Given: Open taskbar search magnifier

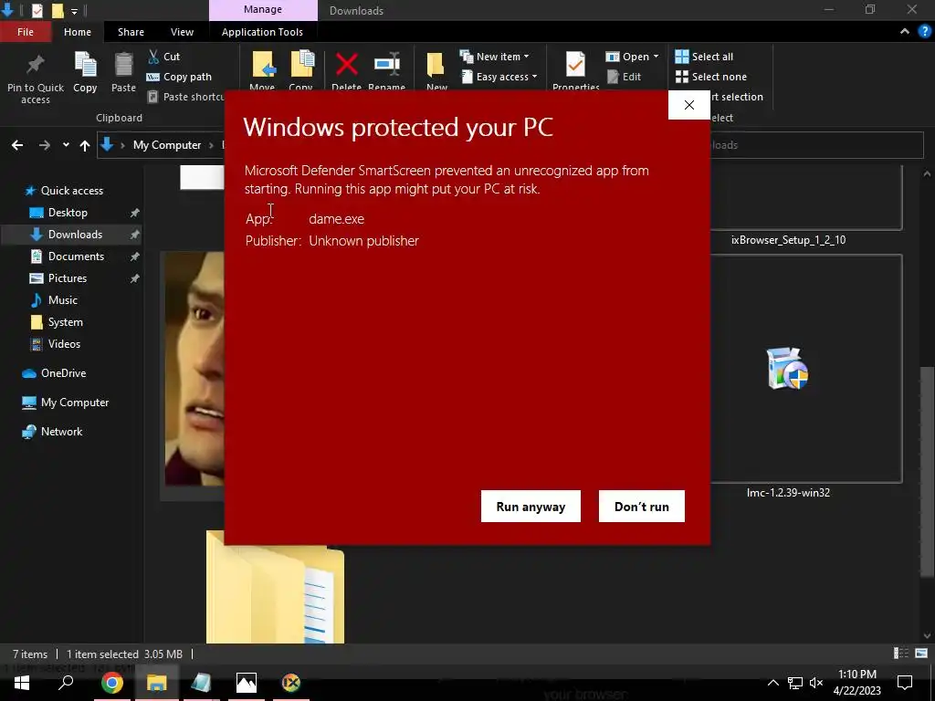Looking at the screenshot, I should [x=66, y=683].
